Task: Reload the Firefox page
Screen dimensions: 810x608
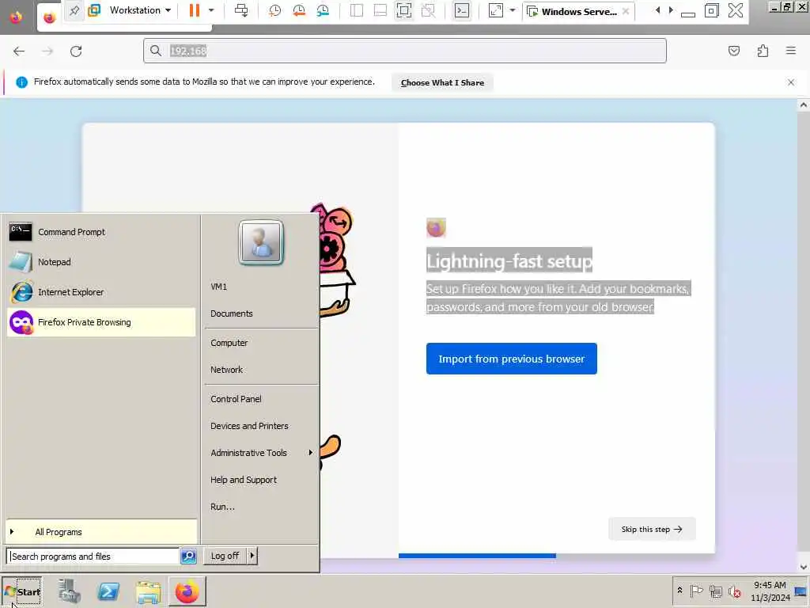Action: point(76,51)
